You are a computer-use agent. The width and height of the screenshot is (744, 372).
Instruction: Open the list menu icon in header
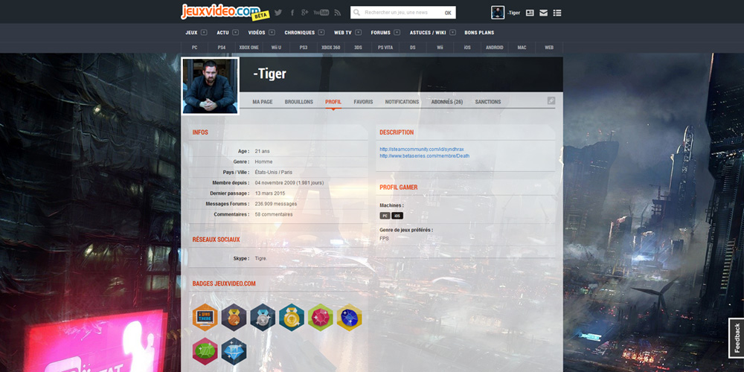coord(557,13)
